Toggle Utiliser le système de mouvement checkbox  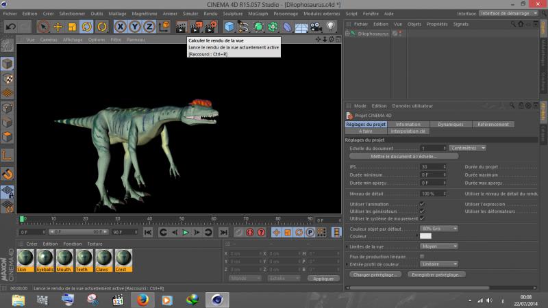[422, 218]
